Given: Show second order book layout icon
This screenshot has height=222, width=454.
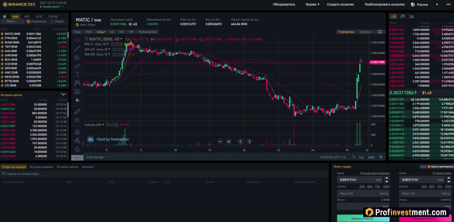Looking at the screenshot, I should click(x=402, y=17).
